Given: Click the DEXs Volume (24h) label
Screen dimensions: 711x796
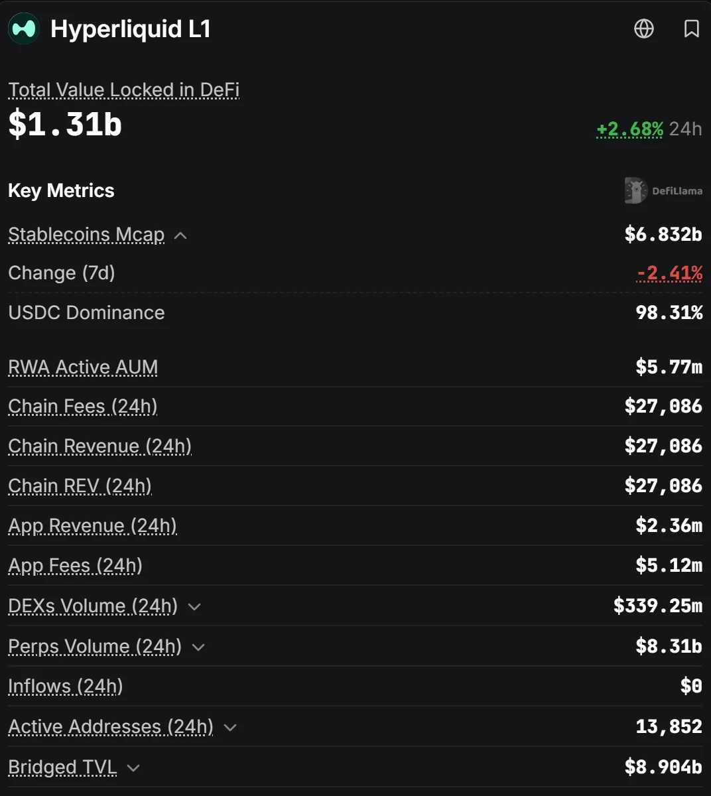Looking at the screenshot, I should tap(93, 606).
